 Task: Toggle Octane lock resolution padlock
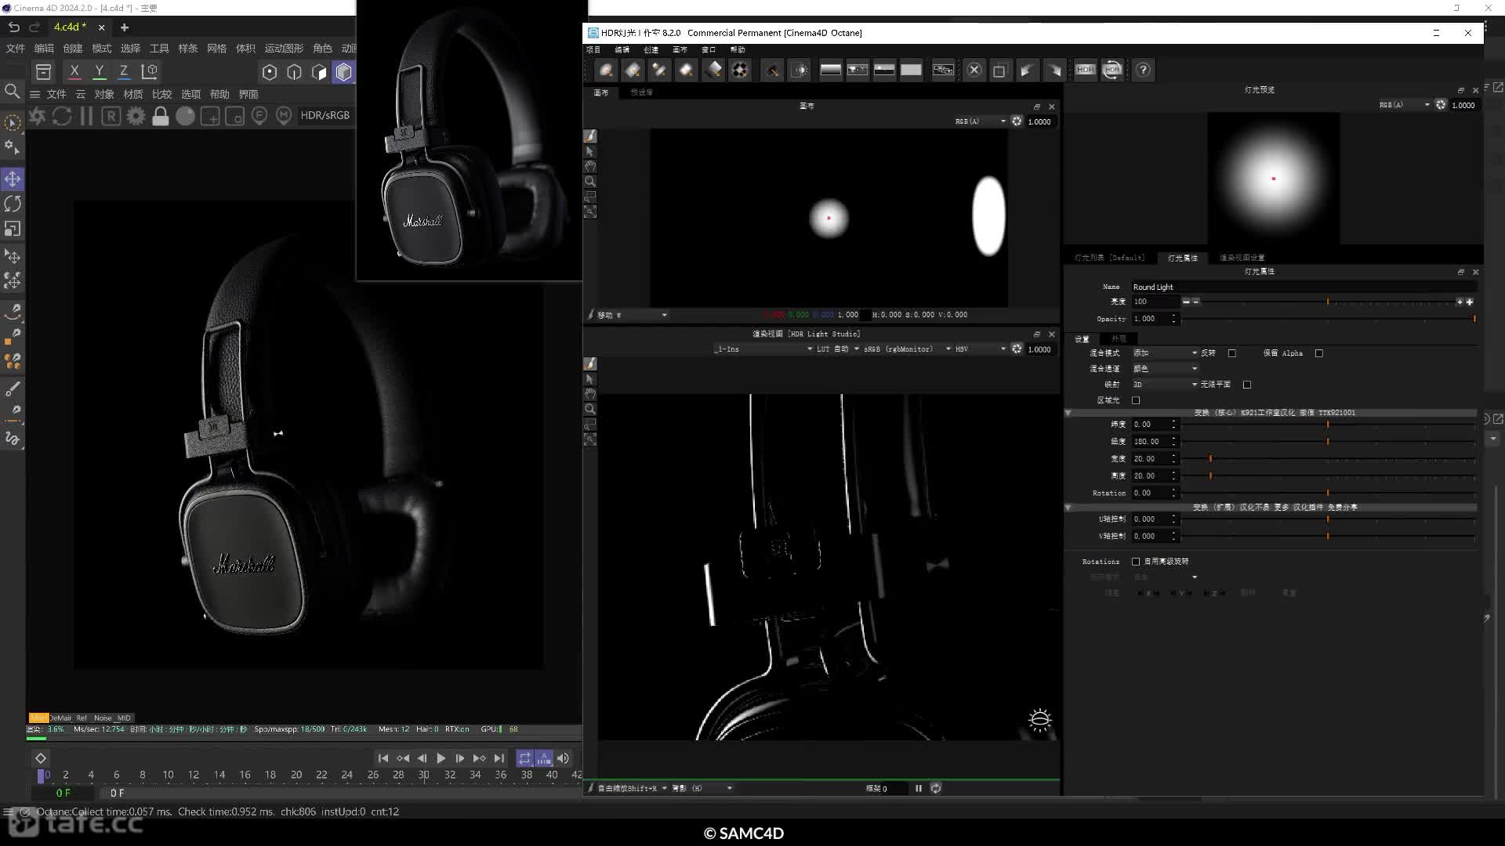point(161,116)
